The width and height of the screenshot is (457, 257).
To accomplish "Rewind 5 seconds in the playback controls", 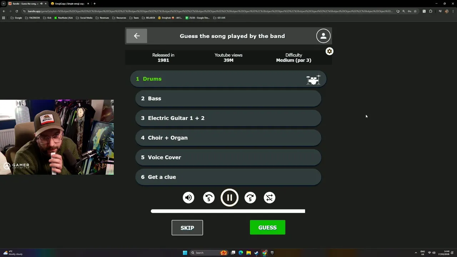I will coord(209,198).
